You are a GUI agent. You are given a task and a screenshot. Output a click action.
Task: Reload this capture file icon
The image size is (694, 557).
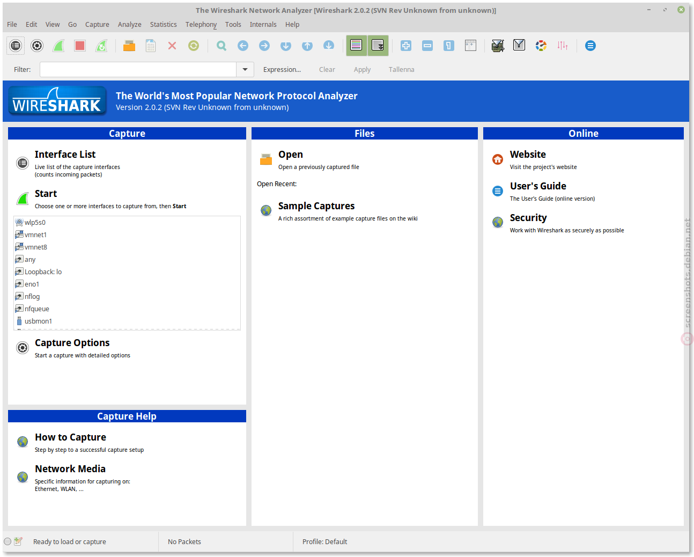[x=194, y=46]
